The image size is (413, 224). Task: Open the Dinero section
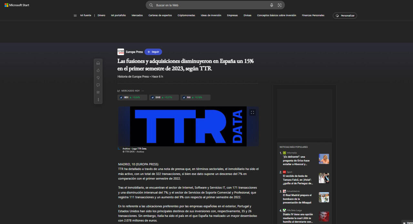point(101,15)
